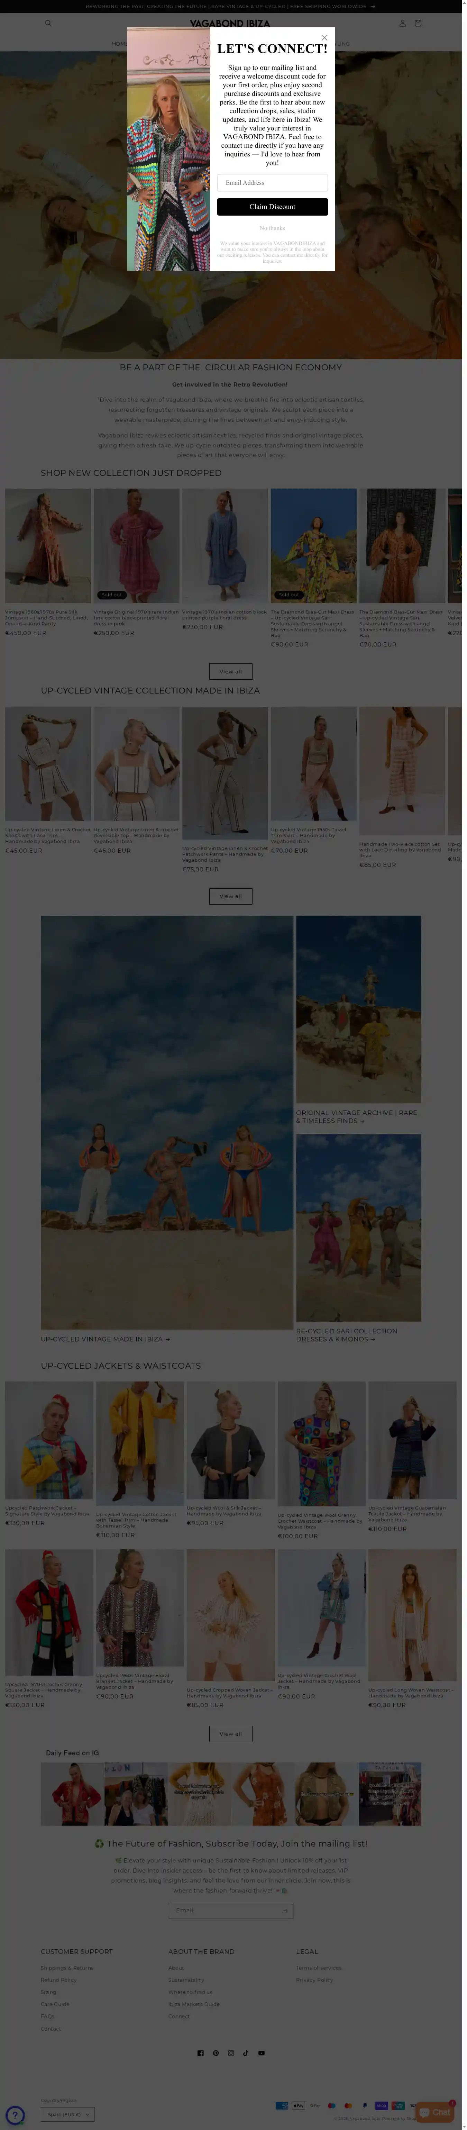Close the Let's Connect popup
467x2130 pixels.
coord(324,37)
